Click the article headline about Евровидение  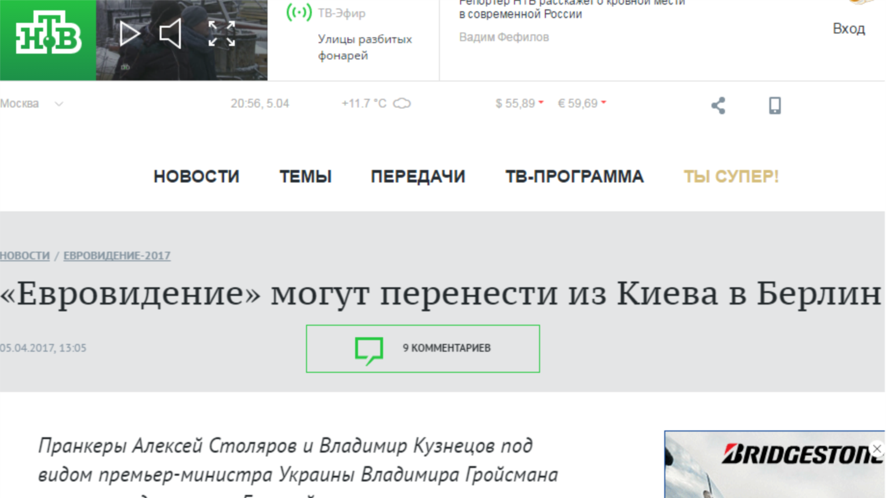click(441, 293)
